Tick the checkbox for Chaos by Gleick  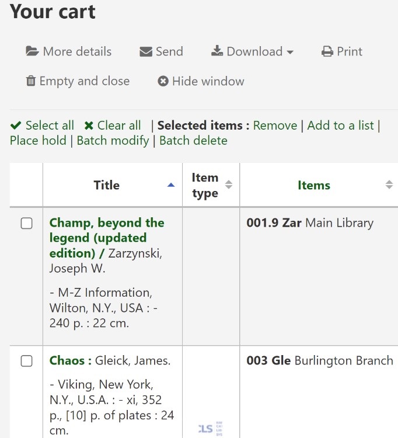click(27, 361)
